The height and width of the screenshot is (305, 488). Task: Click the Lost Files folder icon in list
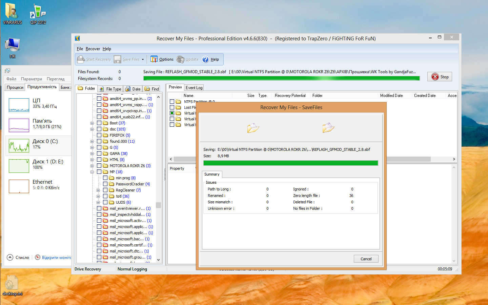[178, 107]
